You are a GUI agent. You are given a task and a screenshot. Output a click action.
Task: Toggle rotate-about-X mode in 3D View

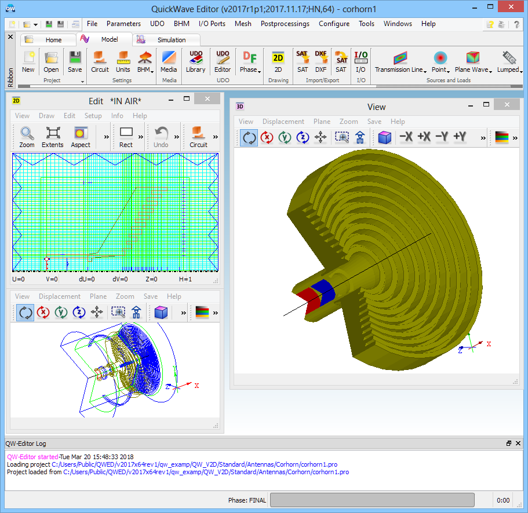[267, 137]
